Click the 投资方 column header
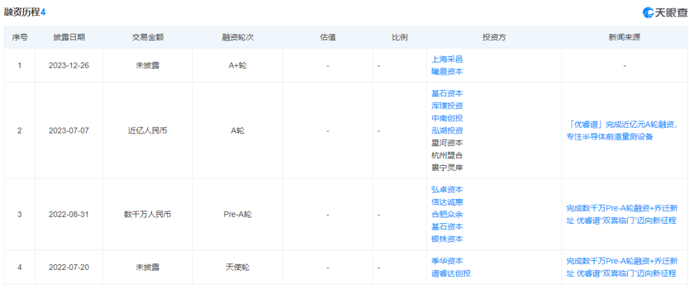 click(x=494, y=38)
